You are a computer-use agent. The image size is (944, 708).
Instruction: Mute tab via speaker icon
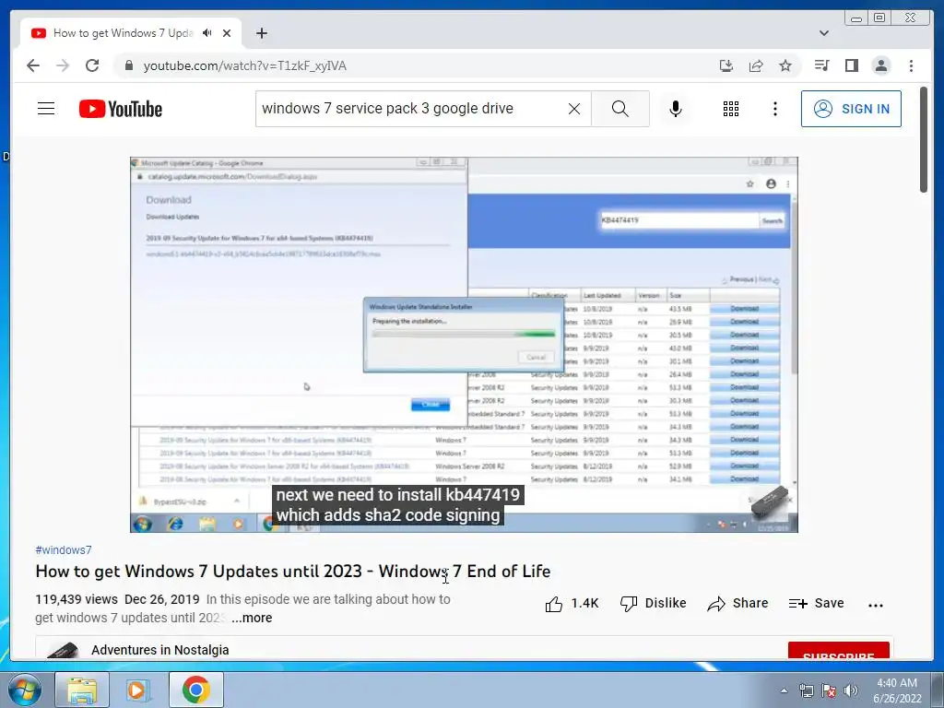207,33
